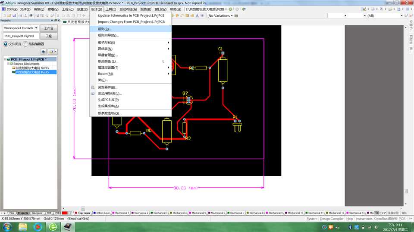Open 工具(T) menu in menu bar
Screen dimensions: 414x232
click(x=111, y=9)
